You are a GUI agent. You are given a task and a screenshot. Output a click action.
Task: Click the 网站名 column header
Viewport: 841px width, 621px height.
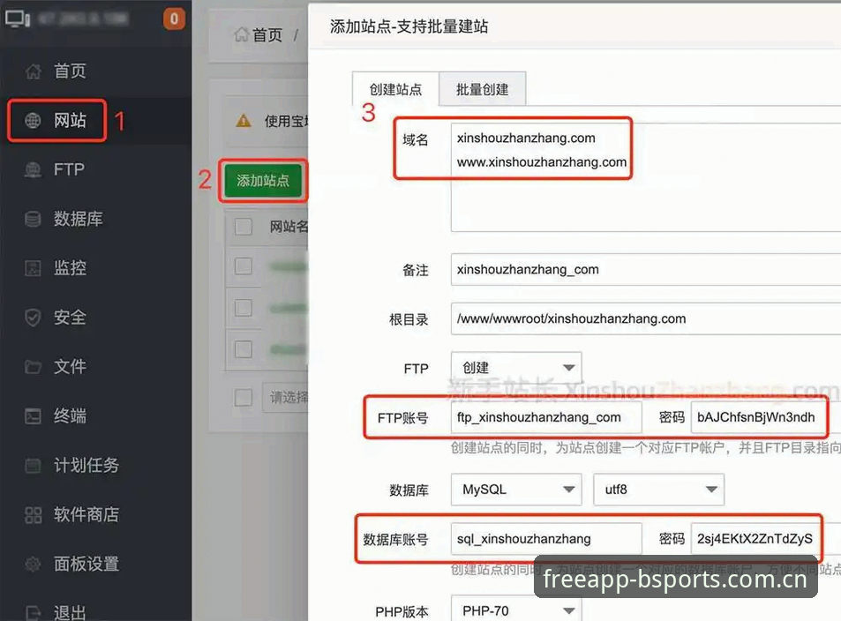click(289, 227)
